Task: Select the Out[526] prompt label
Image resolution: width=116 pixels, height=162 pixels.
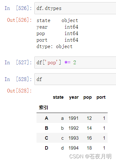Action: pyautogui.click(x=19, y=20)
